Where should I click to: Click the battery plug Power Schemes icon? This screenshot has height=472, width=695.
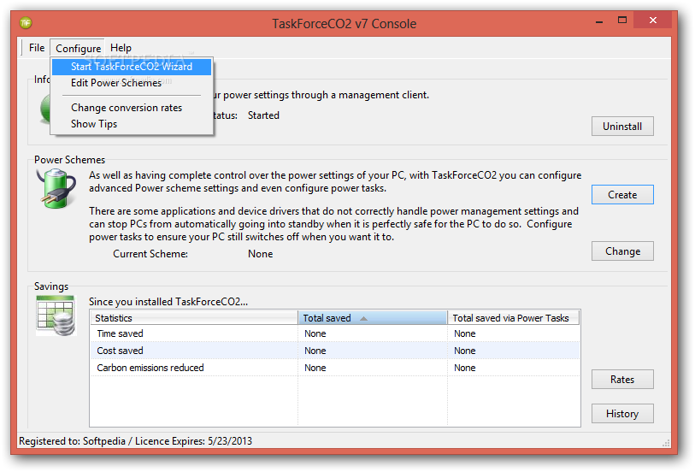pos(56,189)
